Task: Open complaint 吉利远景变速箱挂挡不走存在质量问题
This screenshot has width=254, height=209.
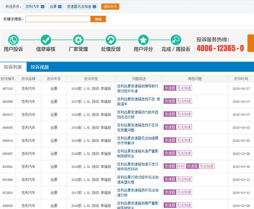Action: [x=138, y=127]
